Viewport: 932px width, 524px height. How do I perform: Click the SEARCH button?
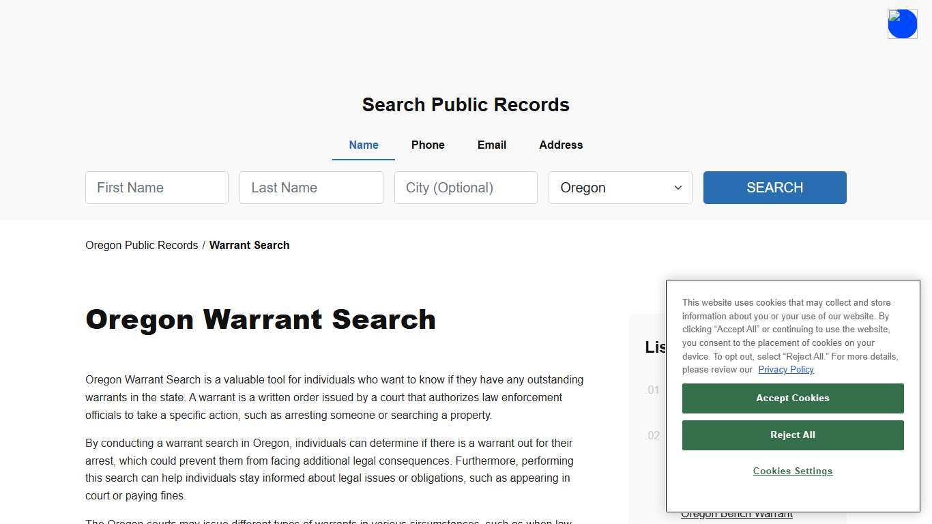(x=774, y=188)
